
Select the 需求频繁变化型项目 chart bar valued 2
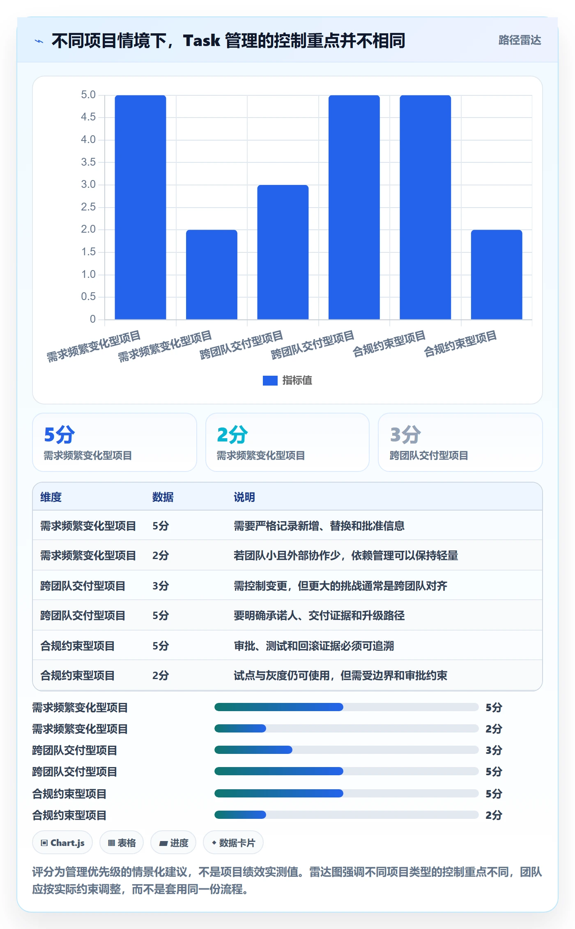(212, 275)
